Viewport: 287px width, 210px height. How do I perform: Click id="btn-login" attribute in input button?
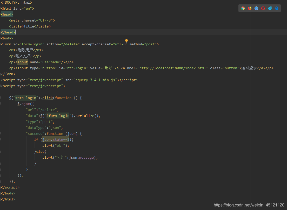point(74,68)
